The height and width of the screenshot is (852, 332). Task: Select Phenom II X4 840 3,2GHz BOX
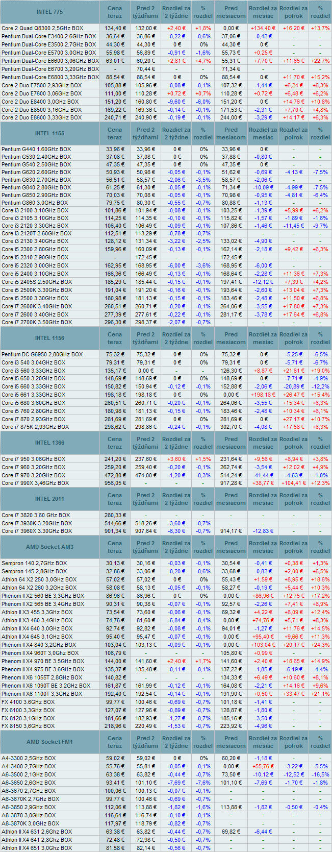(x=39, y=645)
